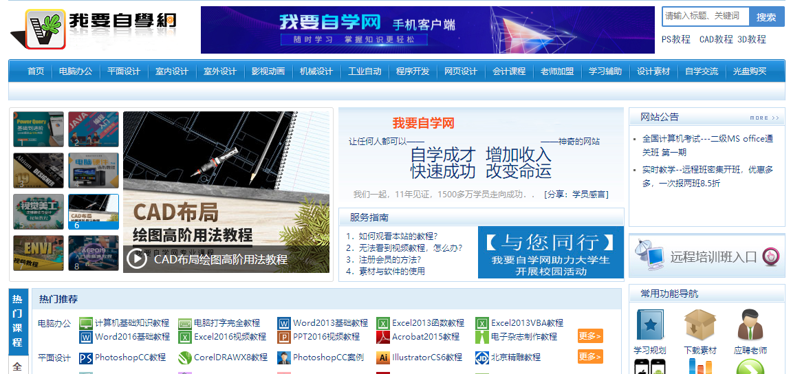Click the Excel icon beside Excel2013VBA教程
The image size is (791, 374).
(483, 323)
